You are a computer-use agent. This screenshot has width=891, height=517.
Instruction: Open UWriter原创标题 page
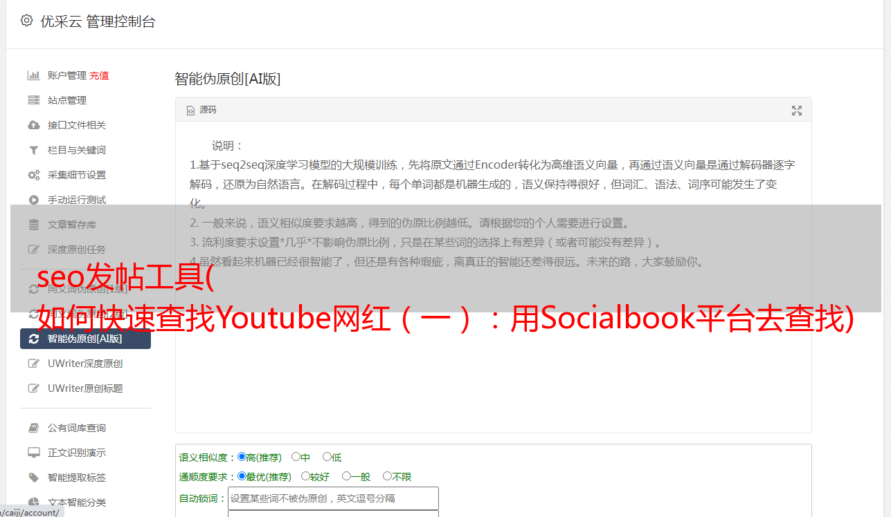click(x=85, y=388)
